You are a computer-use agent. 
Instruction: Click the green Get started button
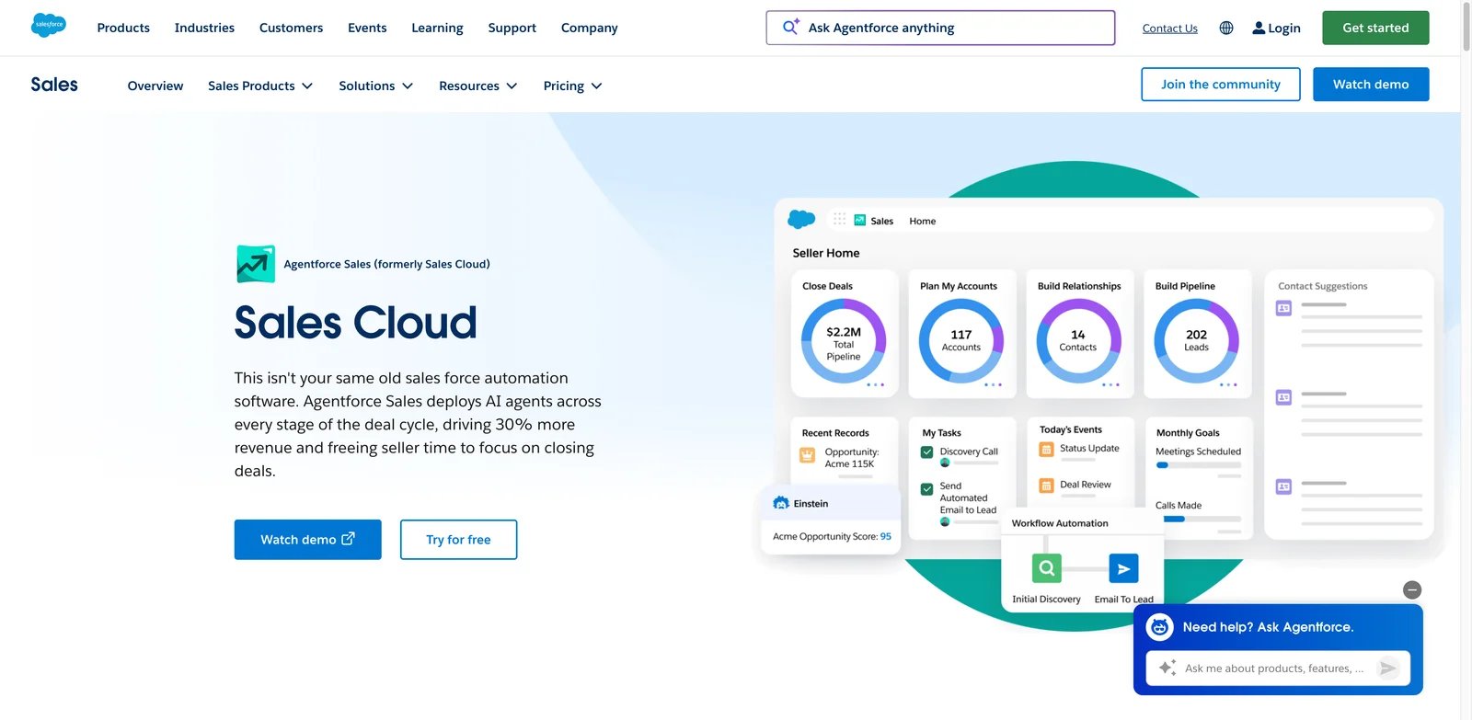(x=1375, y=28)
